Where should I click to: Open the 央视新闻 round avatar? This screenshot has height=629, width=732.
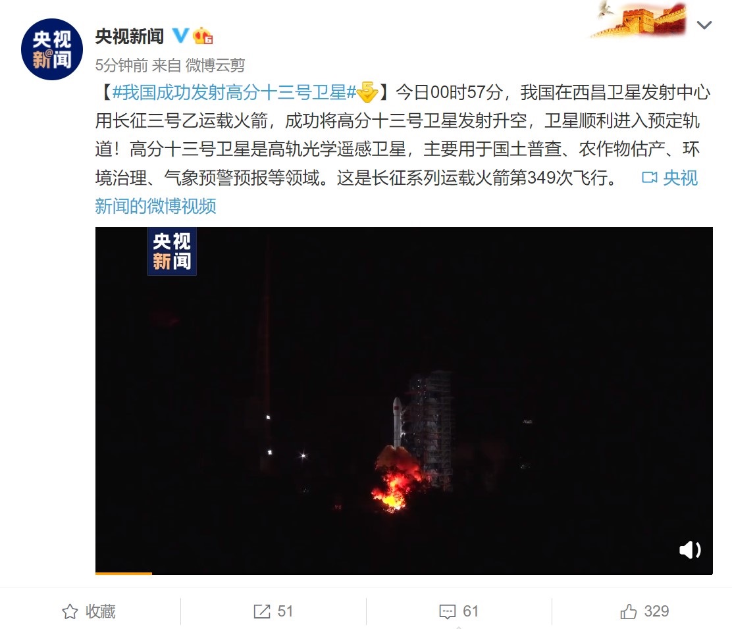coord(52,49)
